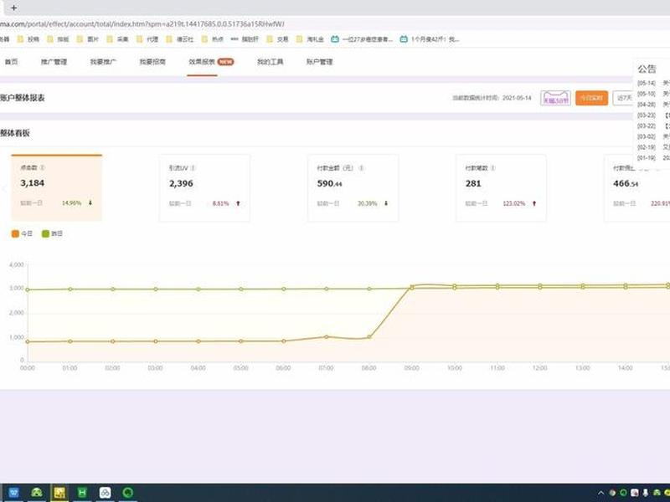Image resolution: width=670 pixels, height=502 pixels.
Task: Open the 账户管理 menu tab
Action: pyautogui.click(x=319, y=62)
